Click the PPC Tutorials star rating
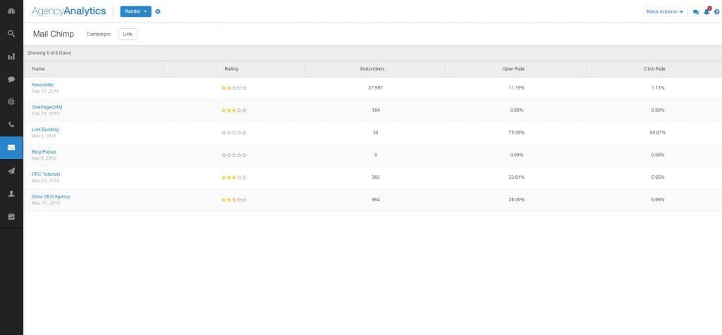The image size is (722, 335). click(234, 177)
